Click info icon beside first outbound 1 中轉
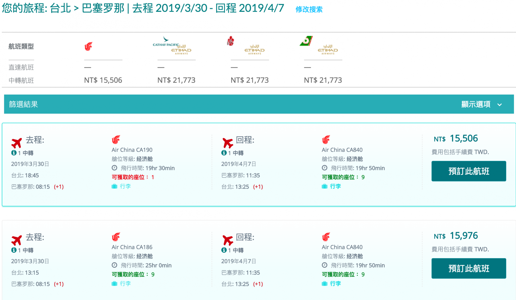Viewport: 516px width, 300px height. [14, 153]
